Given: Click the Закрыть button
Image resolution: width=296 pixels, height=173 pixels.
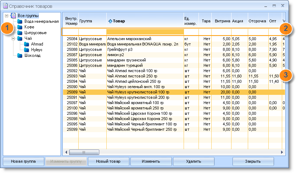Looking at the screenshot, I should 253,162.
